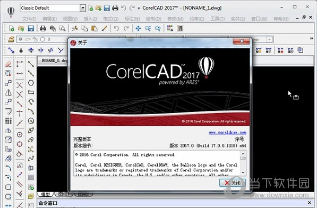Image resolution: width=317 pixels, height=208 pixels.
Task: Click the Copy icon in main toolbar
Action: click(x=84, y=29)
